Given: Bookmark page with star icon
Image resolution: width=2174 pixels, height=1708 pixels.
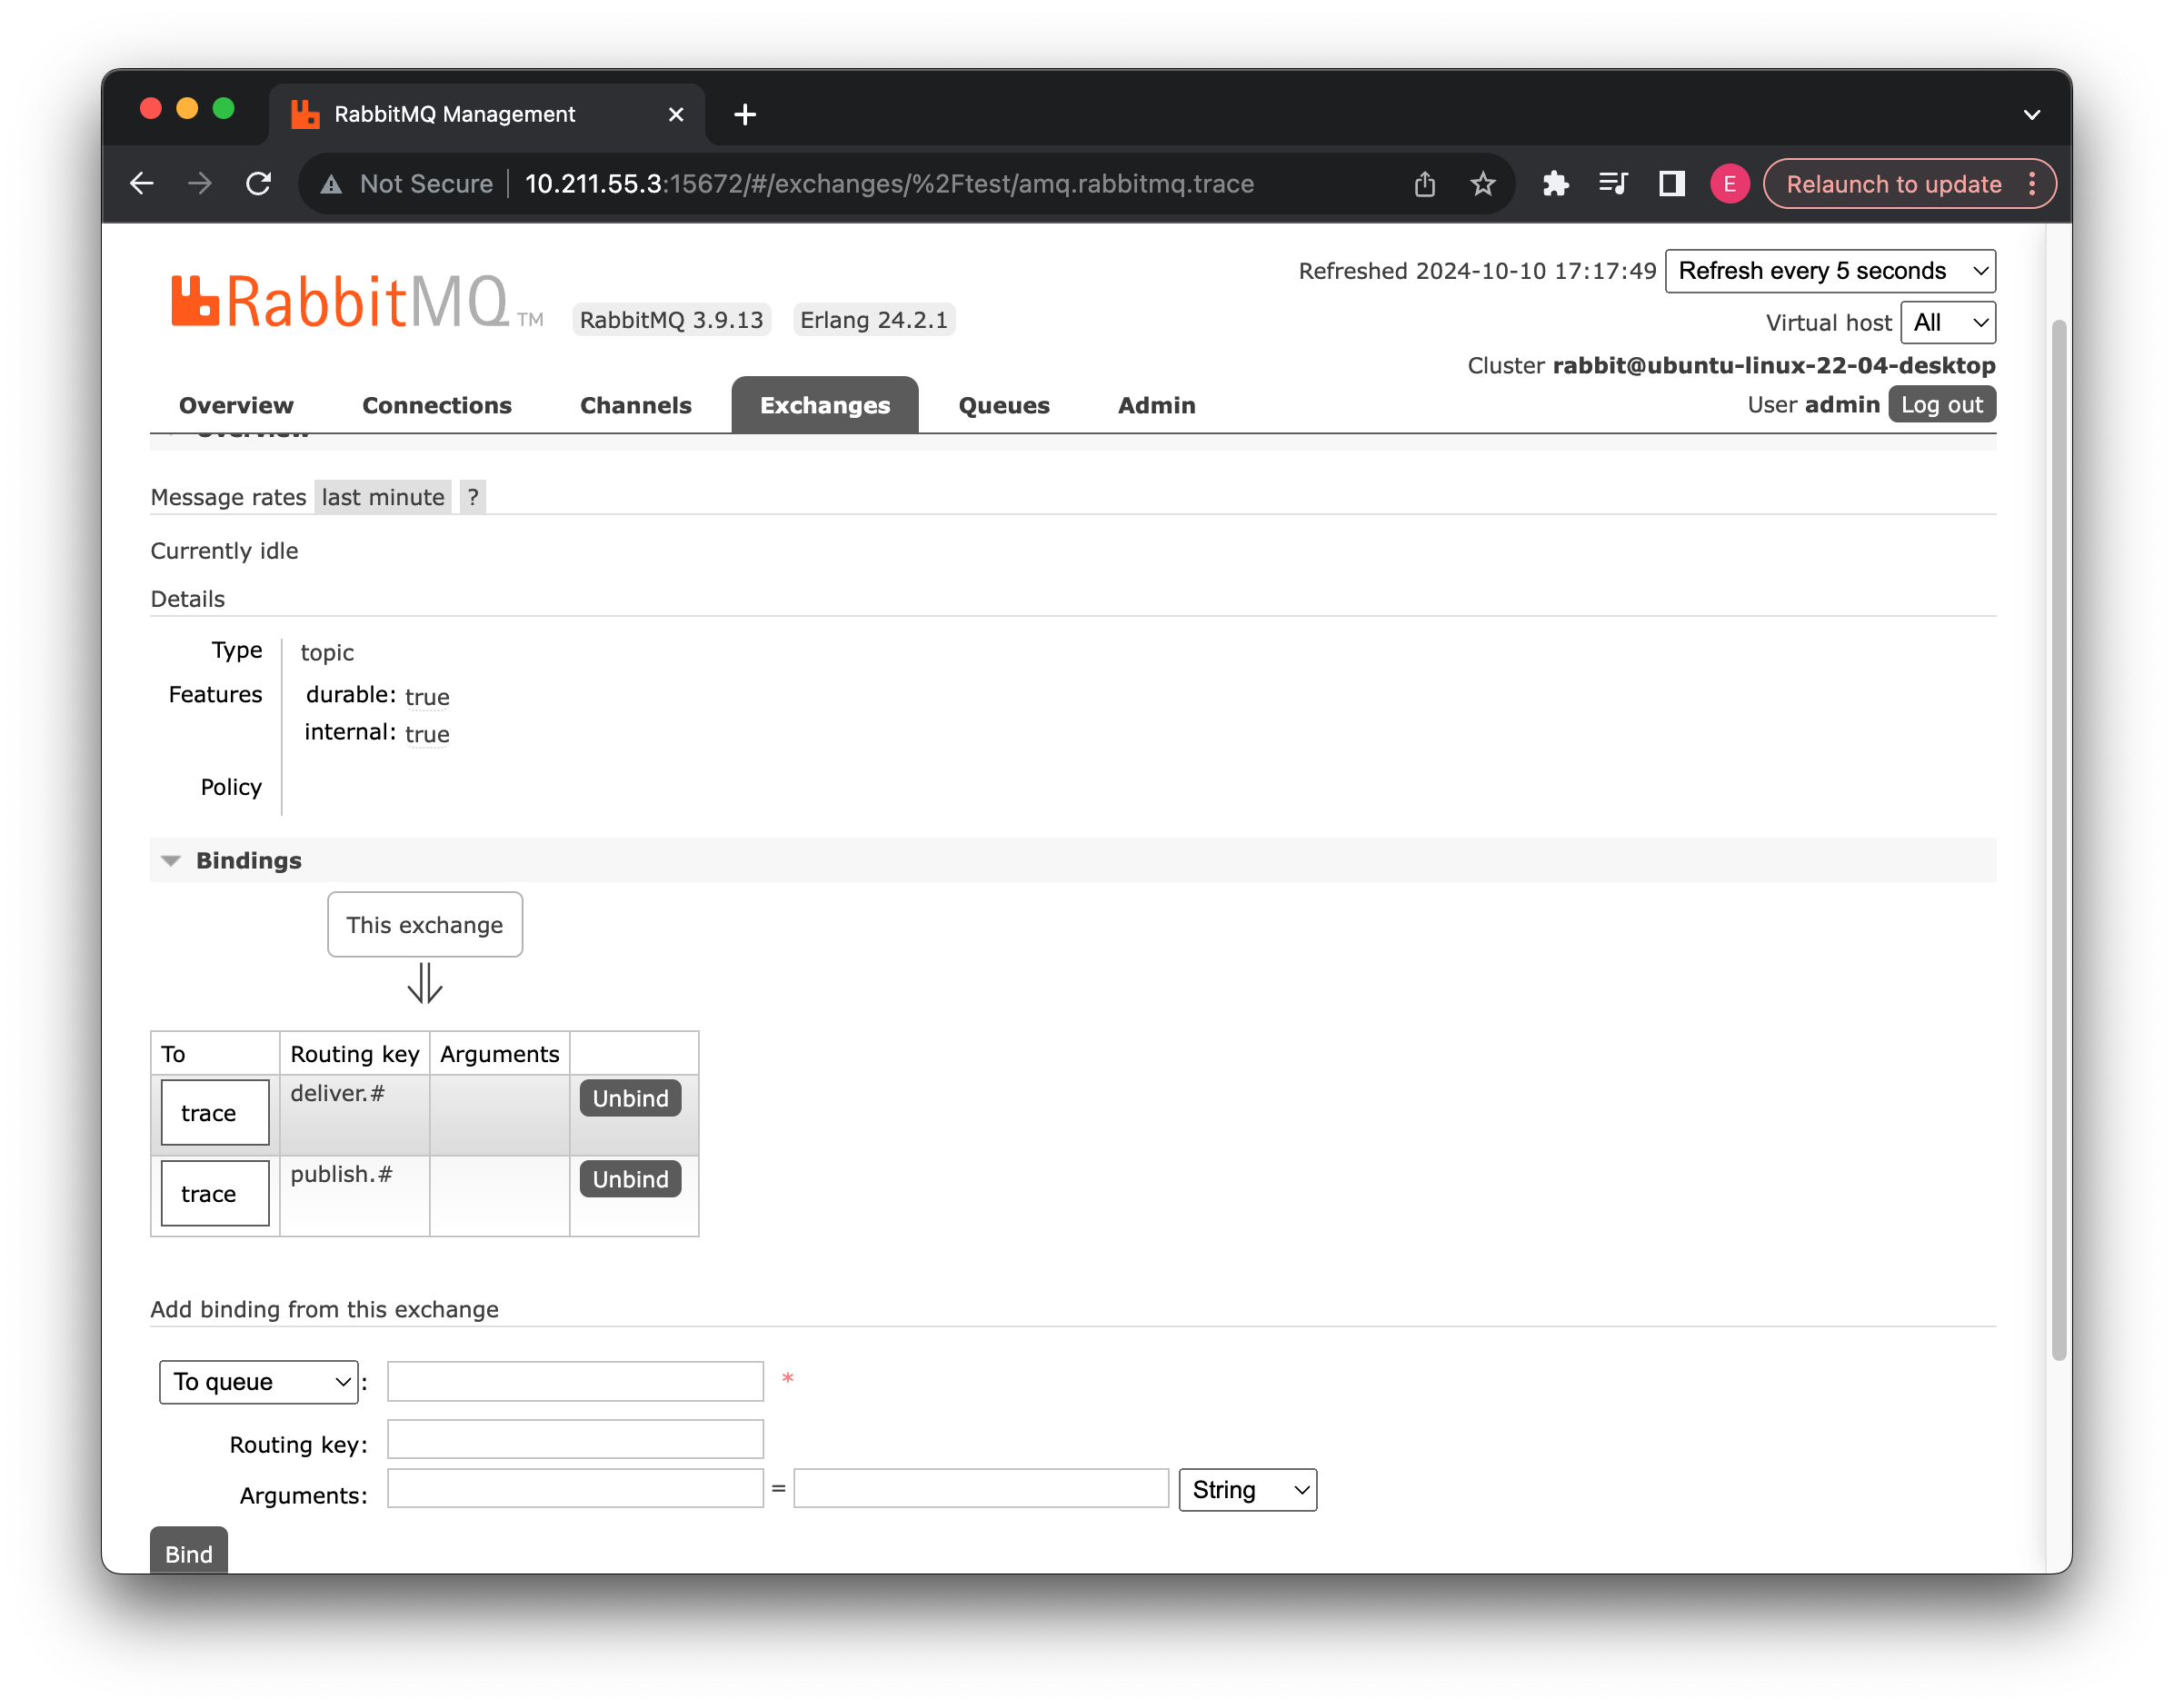Looking at the screenshot, I should tap(1482, 184).
